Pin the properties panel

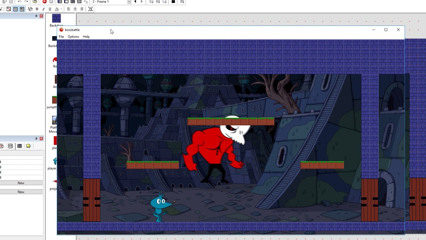(36, 138)
